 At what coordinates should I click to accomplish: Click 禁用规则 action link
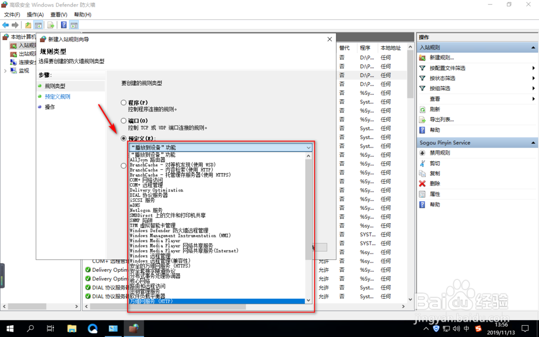pyautogui.click(x=440, y=153)
